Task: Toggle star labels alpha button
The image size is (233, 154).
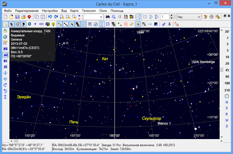Action: [138, 24]
